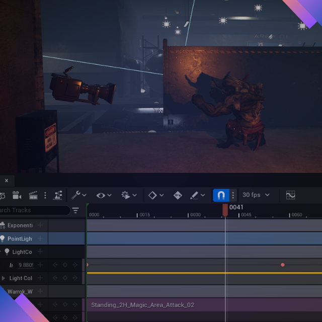This screenshot has height=322, width=322.
Task: Select the Standing_2H_Magic_Area_Attack_02 animation clip
Action: click(142, 305)
